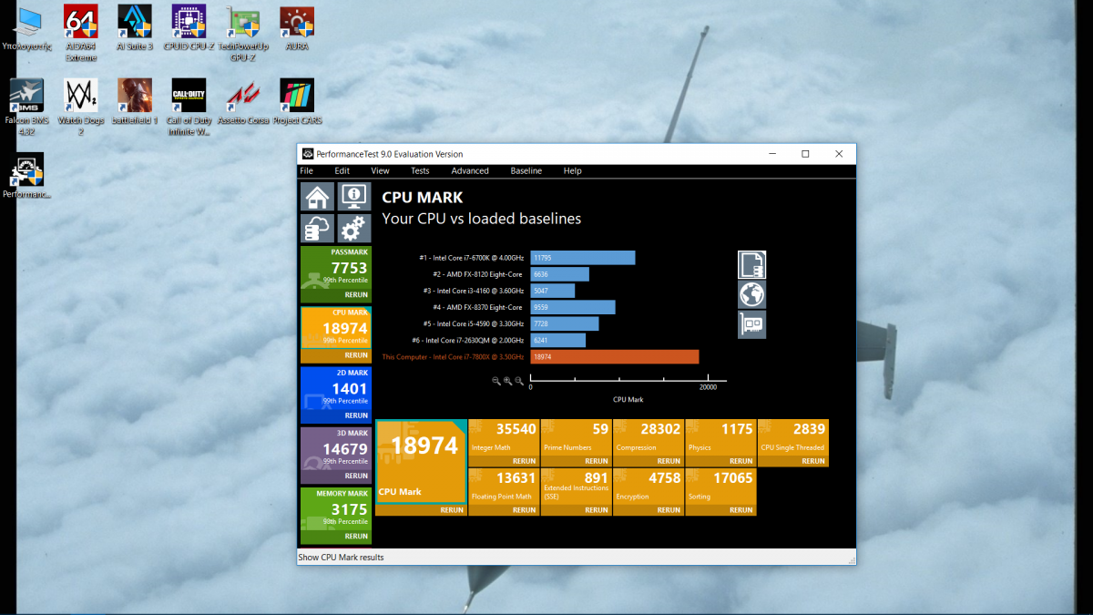Click RERUN under Prime Numbers
Image resolution: width=1093 pixels, height=615 pixels.
tap(597, 461)
